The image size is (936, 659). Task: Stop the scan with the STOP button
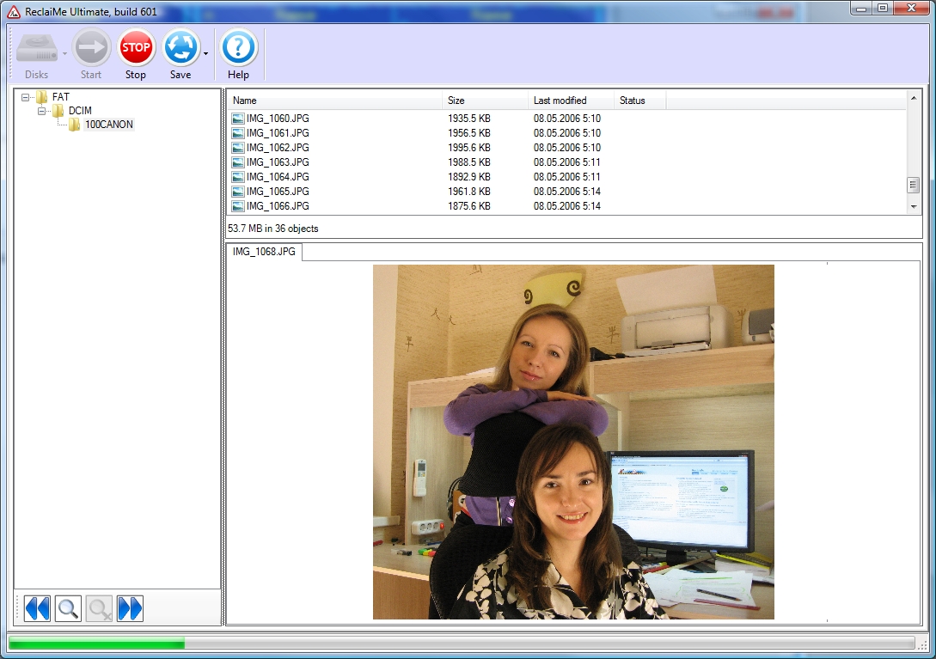point(136,48)
